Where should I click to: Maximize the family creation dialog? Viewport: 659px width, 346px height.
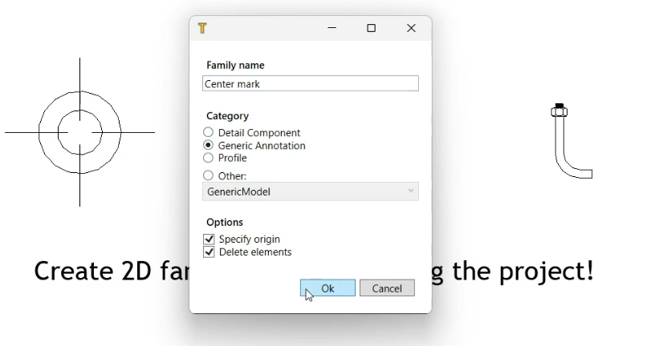click(371, 28)
